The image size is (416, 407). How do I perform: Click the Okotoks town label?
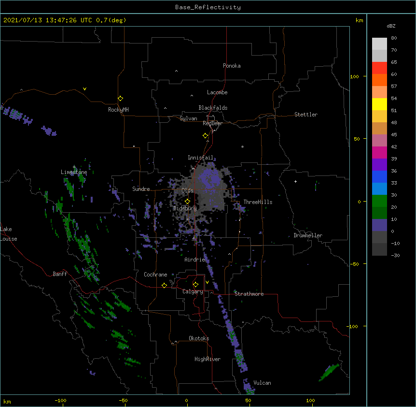199,338
